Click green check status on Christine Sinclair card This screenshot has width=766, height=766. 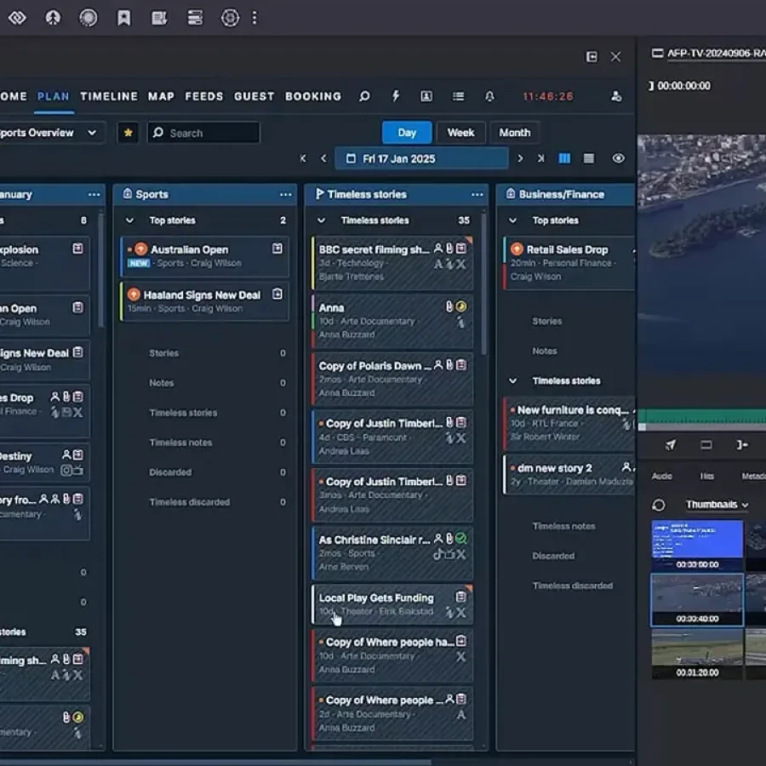click(x=460, y=539)
